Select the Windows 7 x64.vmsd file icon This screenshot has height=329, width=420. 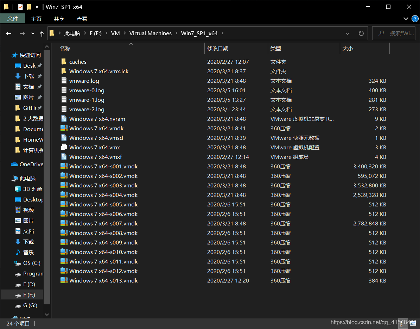point(64,138)
